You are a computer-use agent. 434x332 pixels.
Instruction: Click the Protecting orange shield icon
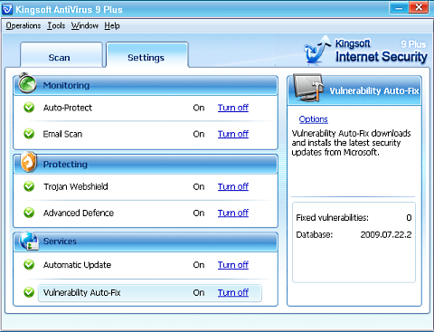tap(29, 162)
